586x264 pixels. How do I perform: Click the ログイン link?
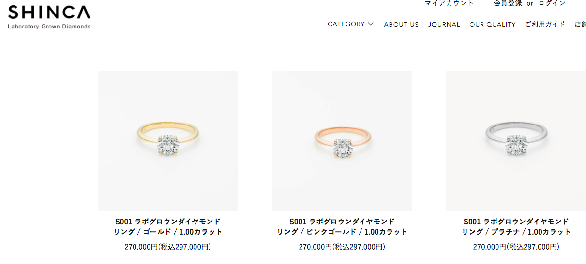[552, 3]
